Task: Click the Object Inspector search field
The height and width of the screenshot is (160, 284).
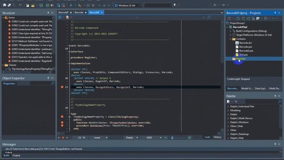Action: click(x=41, y=83)
